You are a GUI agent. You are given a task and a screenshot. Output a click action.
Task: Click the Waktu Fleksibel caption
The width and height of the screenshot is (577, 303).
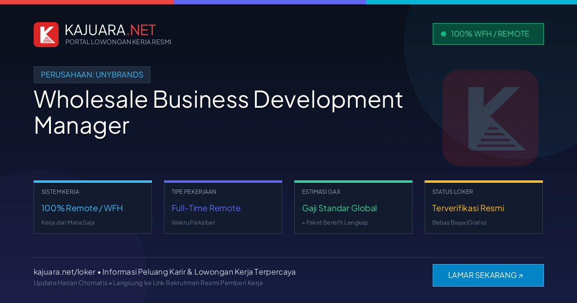[x=193, y=223]
